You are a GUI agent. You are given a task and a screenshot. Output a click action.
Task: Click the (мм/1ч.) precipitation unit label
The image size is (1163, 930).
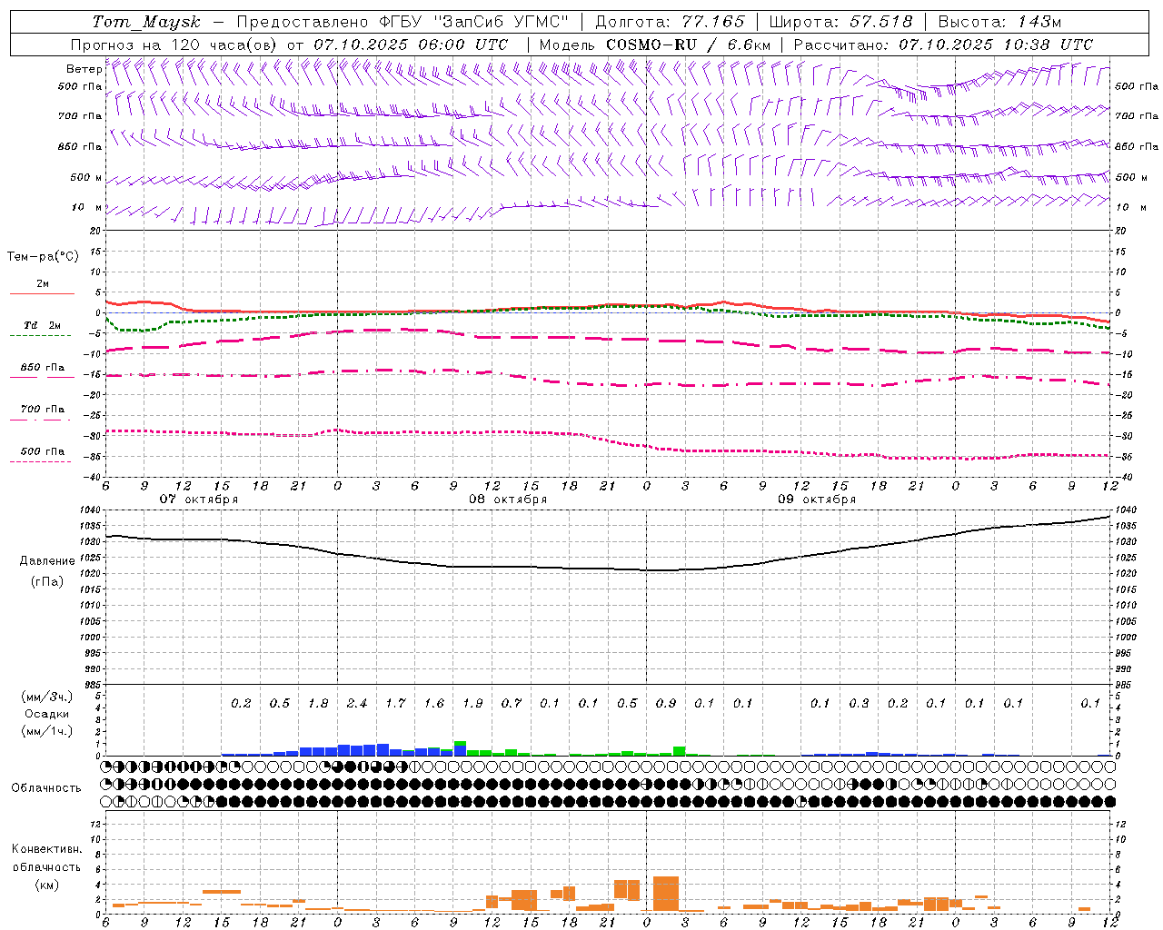point(47,731)
